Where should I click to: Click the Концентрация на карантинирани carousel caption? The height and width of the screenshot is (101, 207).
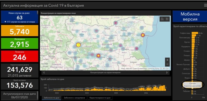click(105, 73)
